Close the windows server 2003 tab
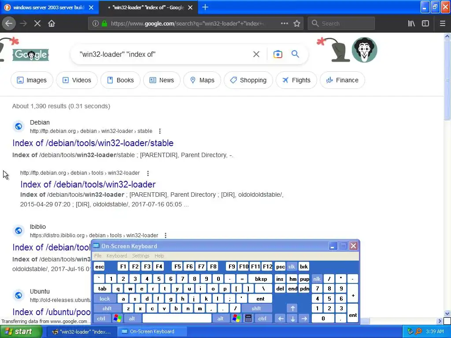451x338 pixels. (x=91, y=7)
